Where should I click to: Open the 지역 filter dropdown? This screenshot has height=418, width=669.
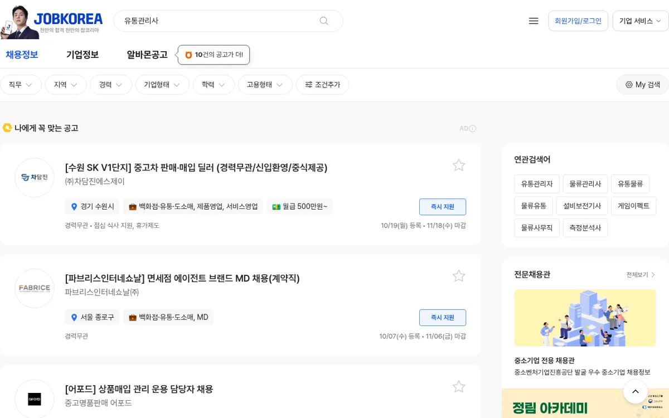[66, 85]
